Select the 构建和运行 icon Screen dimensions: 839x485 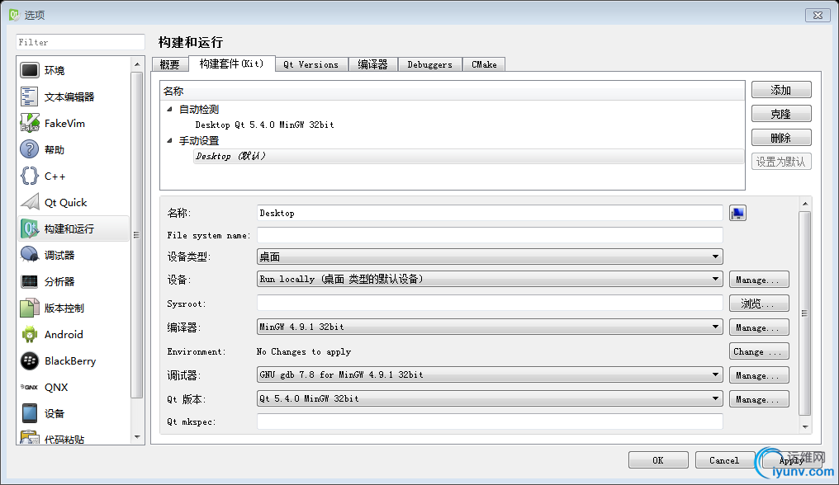pos(30,228)
